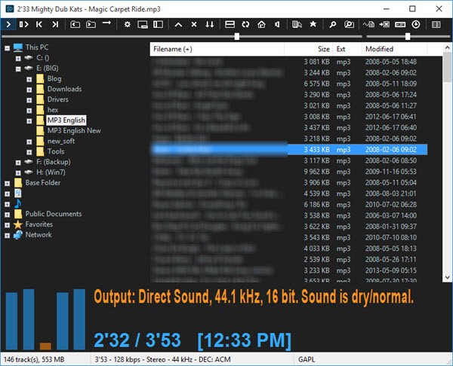Click the GAPL status bar entry
453x366 pixels.
307,359
